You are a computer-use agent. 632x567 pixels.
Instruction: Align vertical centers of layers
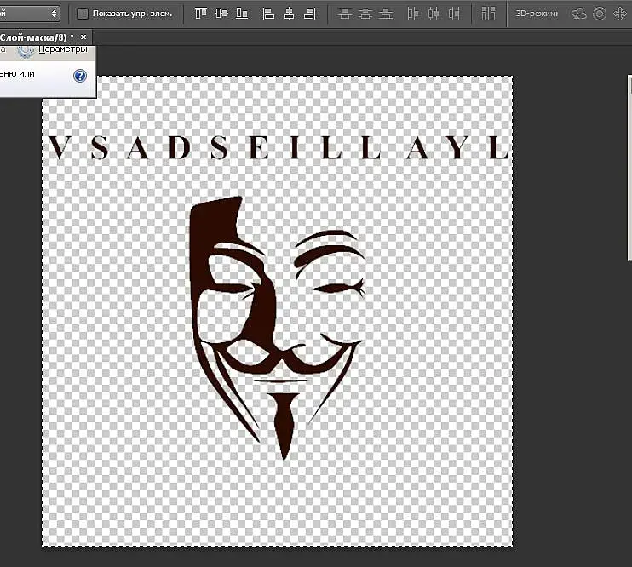point(221,14)
